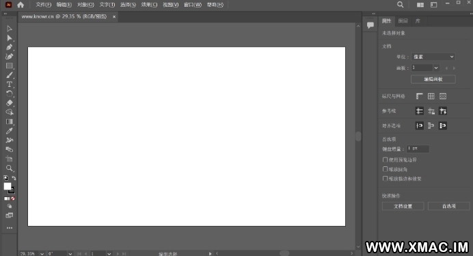Pick the Type tool
This screenshot has height=256, width=473.
(x=10, y=84)
